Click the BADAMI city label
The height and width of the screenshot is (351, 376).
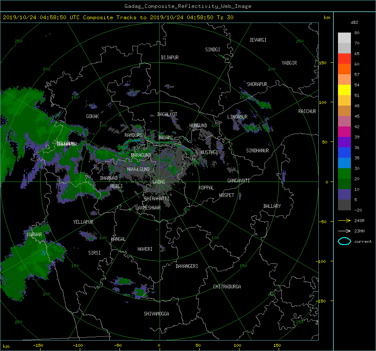165,138
